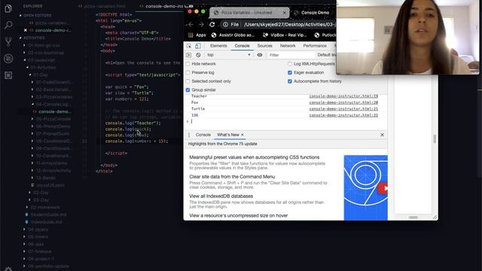
Task: Enable Selected context only checkbox
Action: pyautogui.click(x=188, y=81)
